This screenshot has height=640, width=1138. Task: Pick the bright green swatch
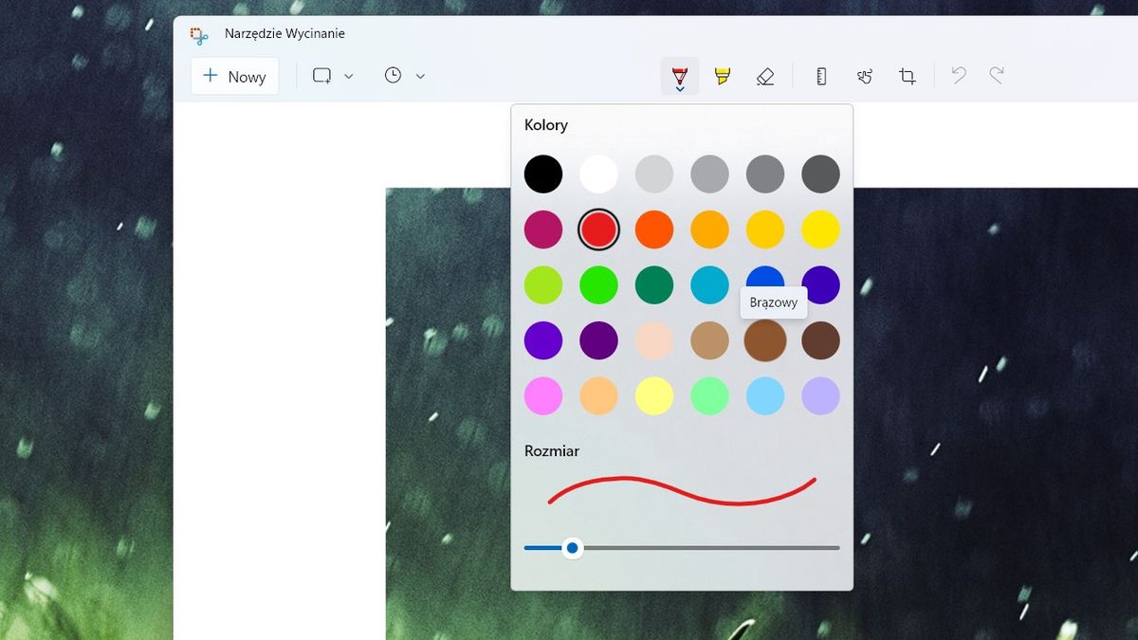[x=598, y=284]
